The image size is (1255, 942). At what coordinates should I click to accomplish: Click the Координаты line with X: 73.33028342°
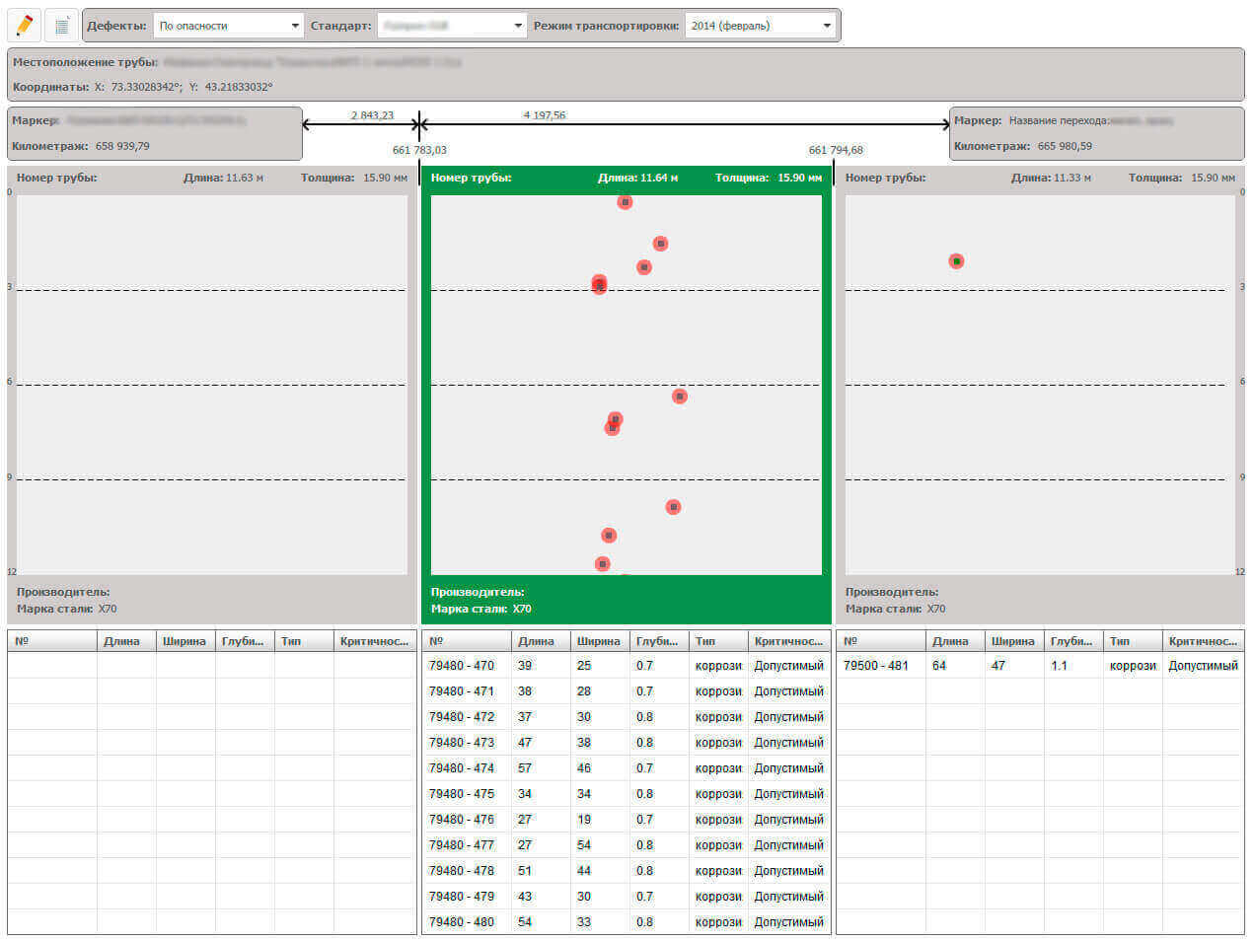143,87
